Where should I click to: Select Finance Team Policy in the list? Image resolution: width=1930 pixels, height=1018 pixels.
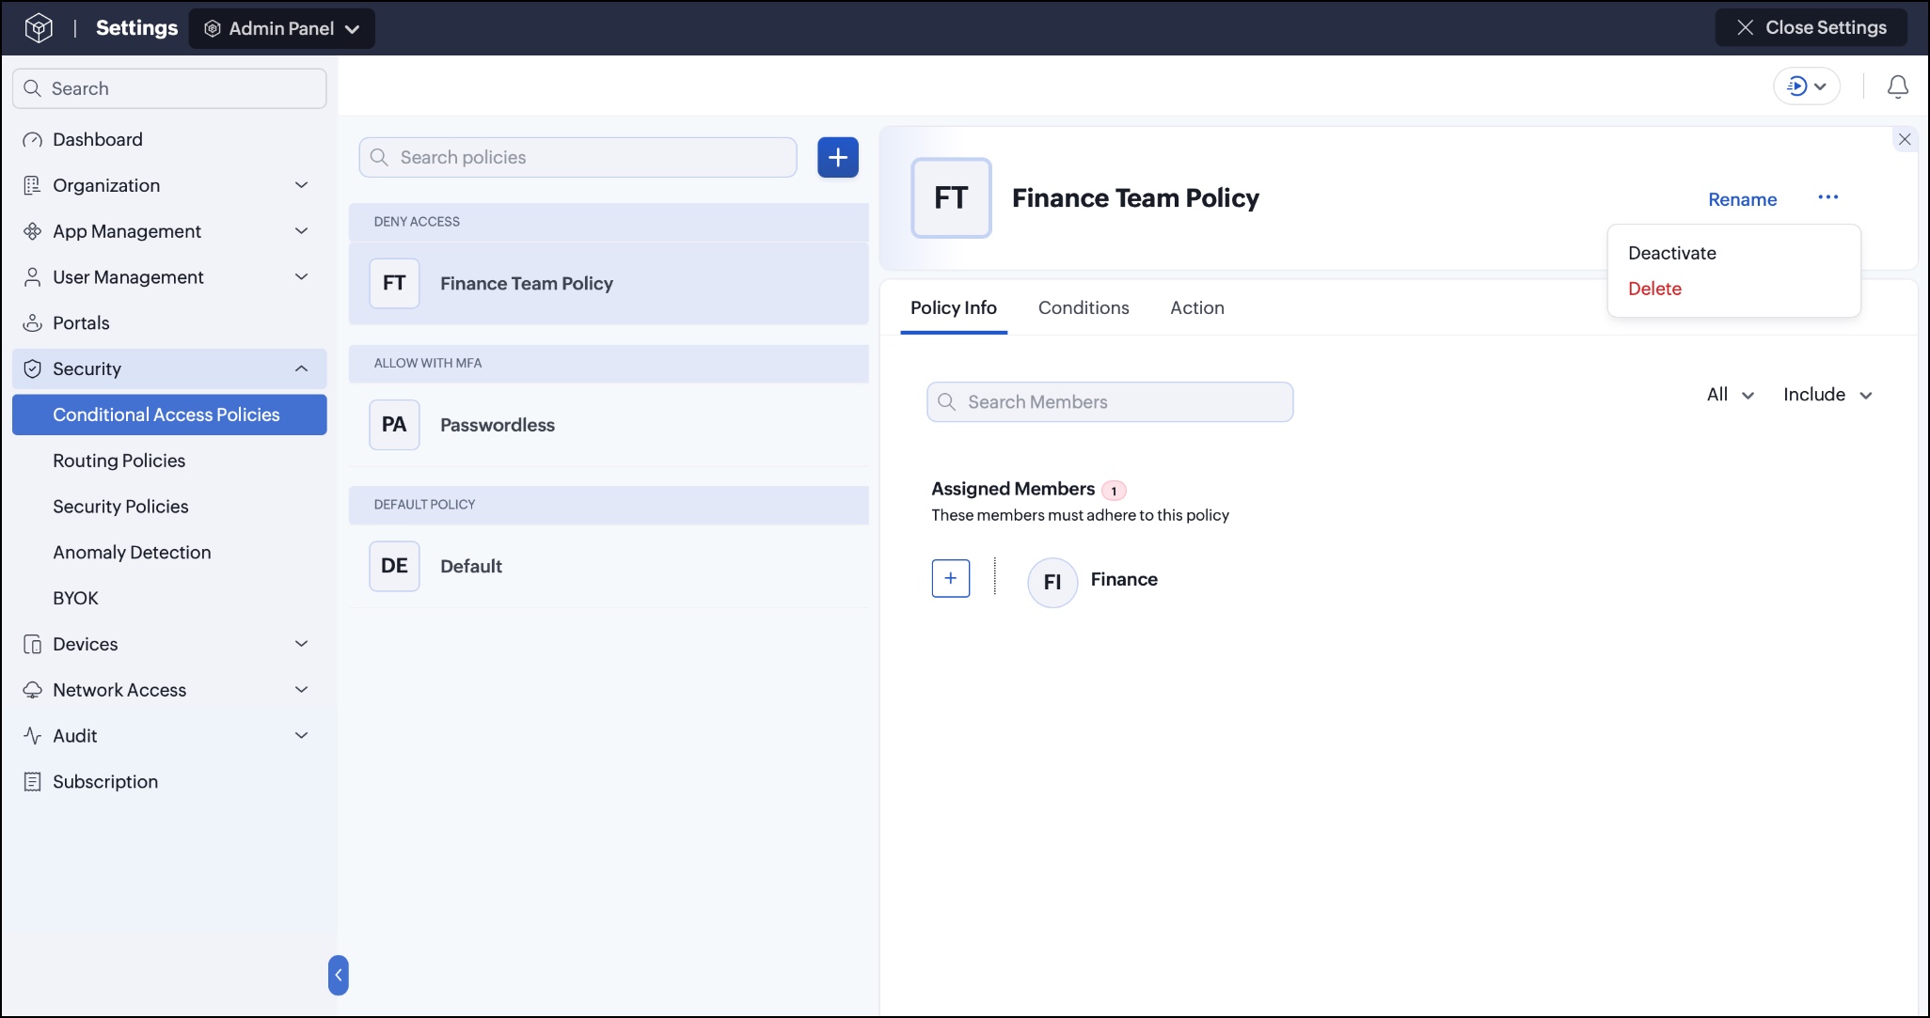(x=609, y=284)
